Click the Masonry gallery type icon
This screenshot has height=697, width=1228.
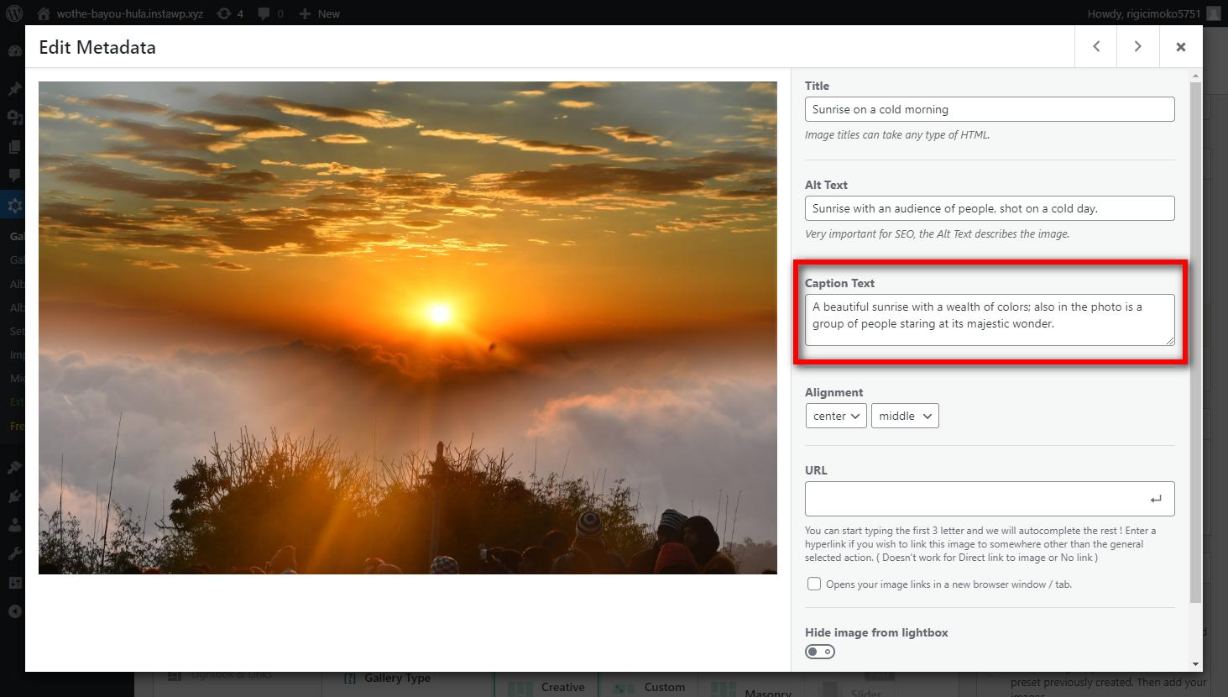(722, 689)
